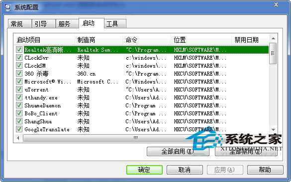Click the vertical scrollbar thumb
This screenshot has width=291, height=182.
[273, 53]
